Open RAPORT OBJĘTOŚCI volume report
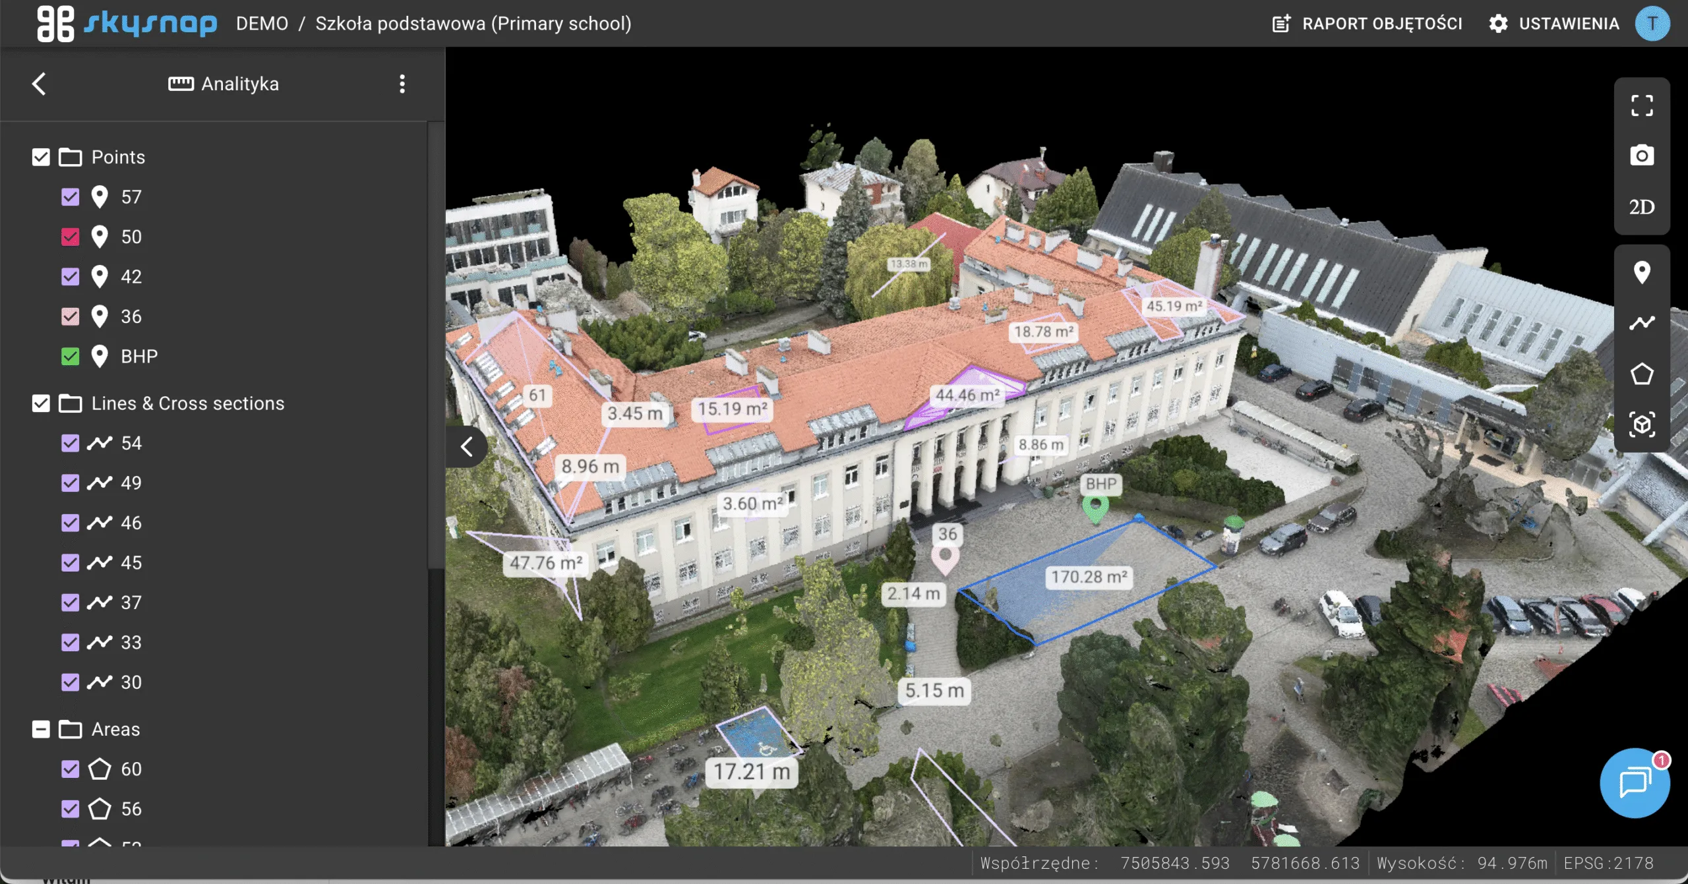Image resolution: width=1688 pixels, height=884 pixels. (1367, 24)
